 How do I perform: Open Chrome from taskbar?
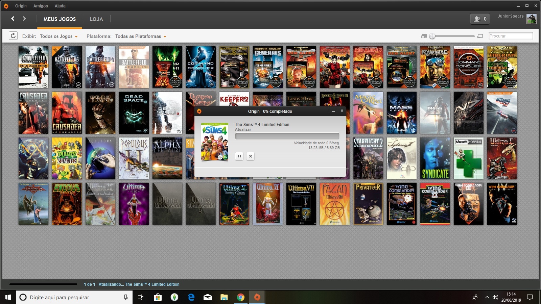[241, 297]
